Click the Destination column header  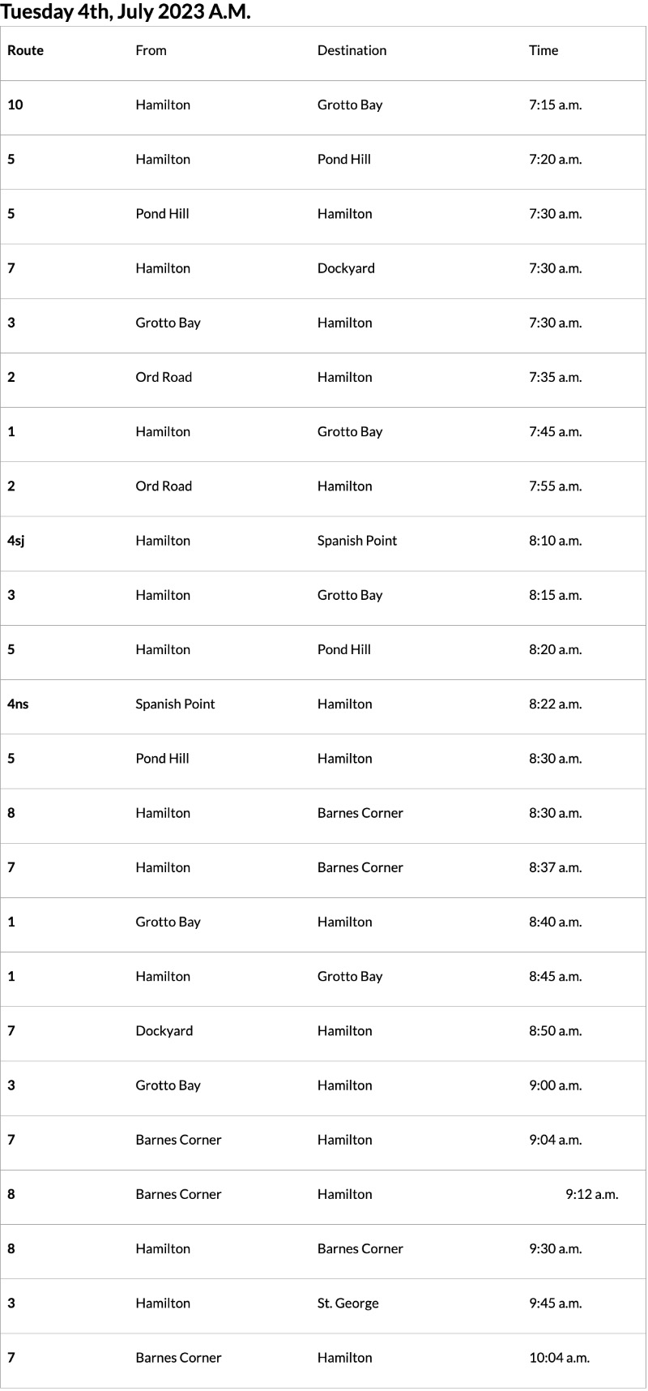(x=352, y=50)
